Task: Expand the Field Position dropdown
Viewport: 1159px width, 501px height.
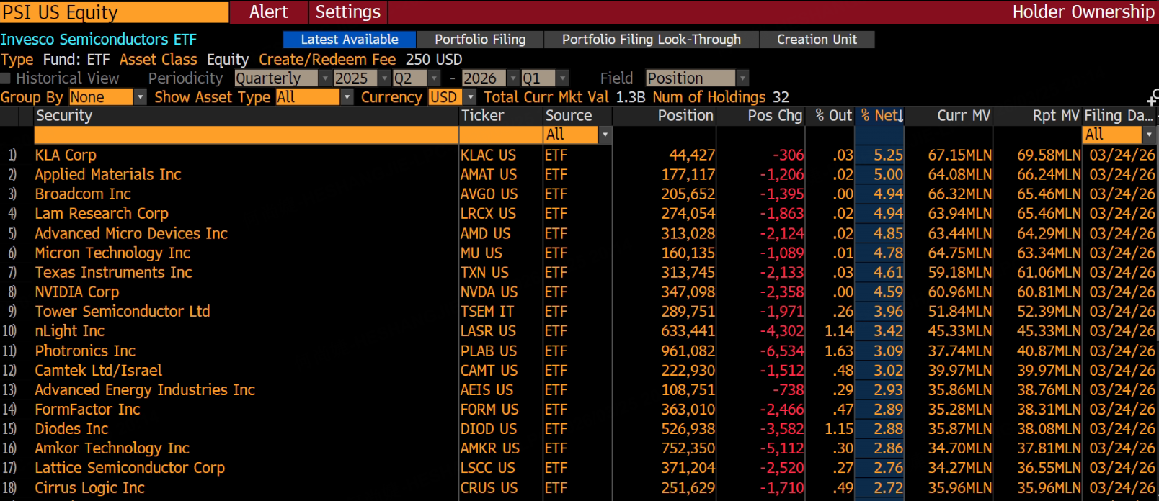Action: [x=697, y=78]
